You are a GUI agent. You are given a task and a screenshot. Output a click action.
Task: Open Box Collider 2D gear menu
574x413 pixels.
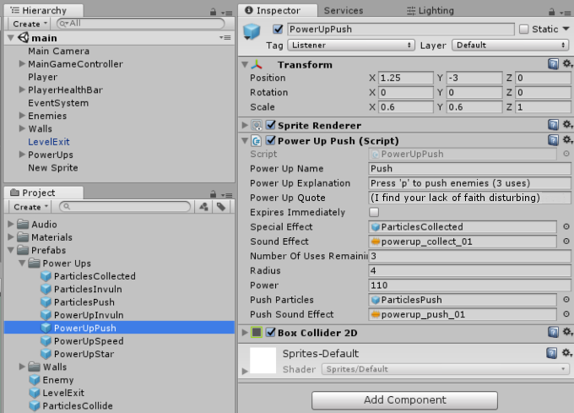coord(566,332)
